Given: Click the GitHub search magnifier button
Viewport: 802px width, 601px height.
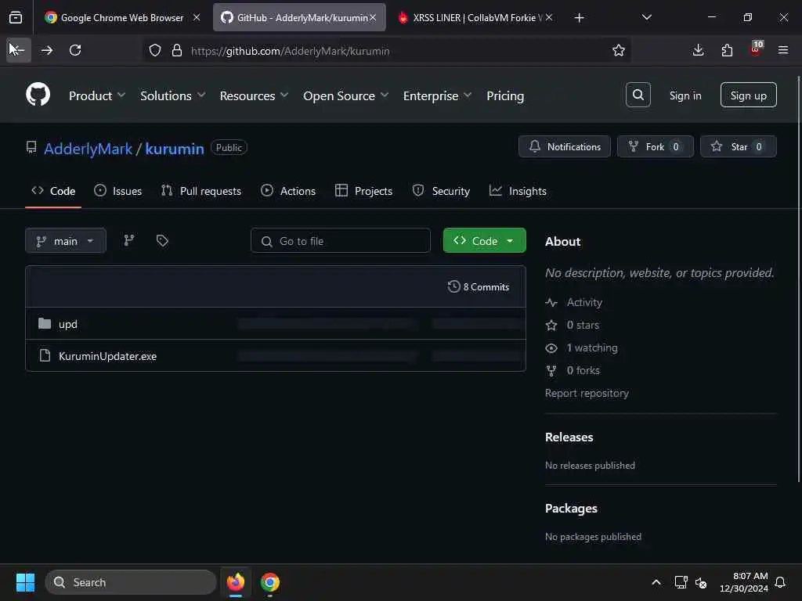Looking at the screenshot, I should click(638, 95).
